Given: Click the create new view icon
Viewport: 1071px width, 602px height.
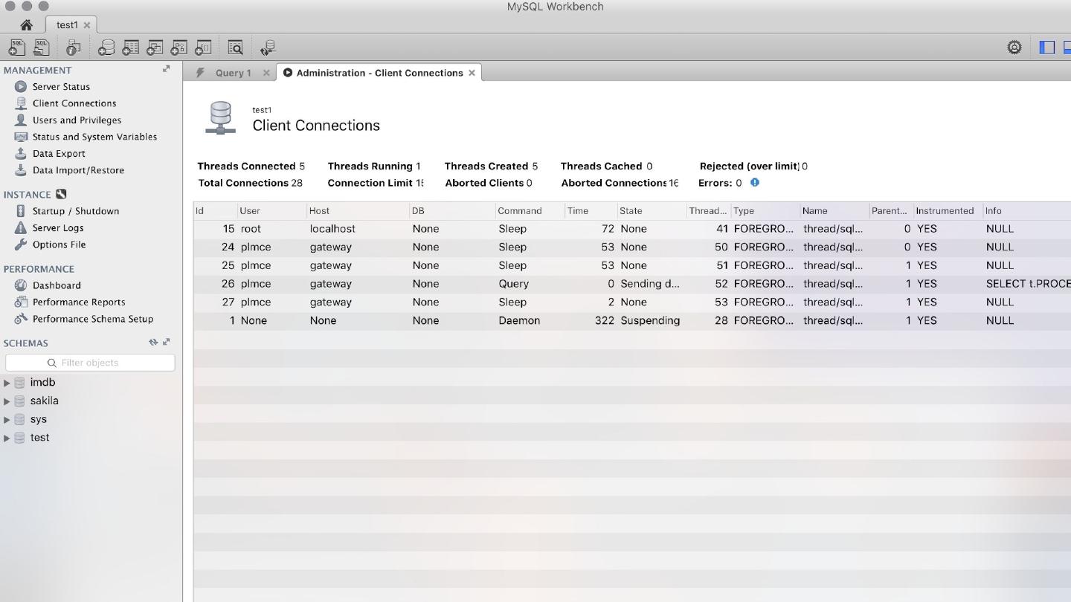Looking at the screenshot, I should coord(155,48).
